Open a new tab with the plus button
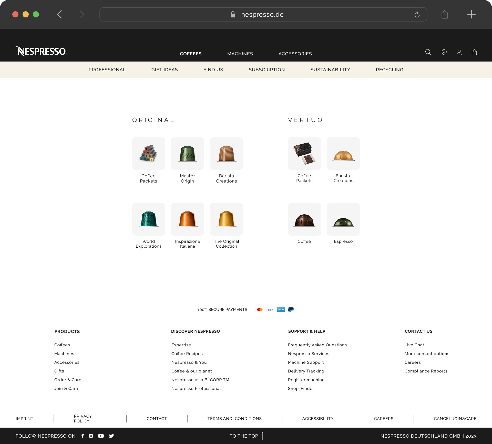The image size is (492, 444). click(x=471, y=14)
